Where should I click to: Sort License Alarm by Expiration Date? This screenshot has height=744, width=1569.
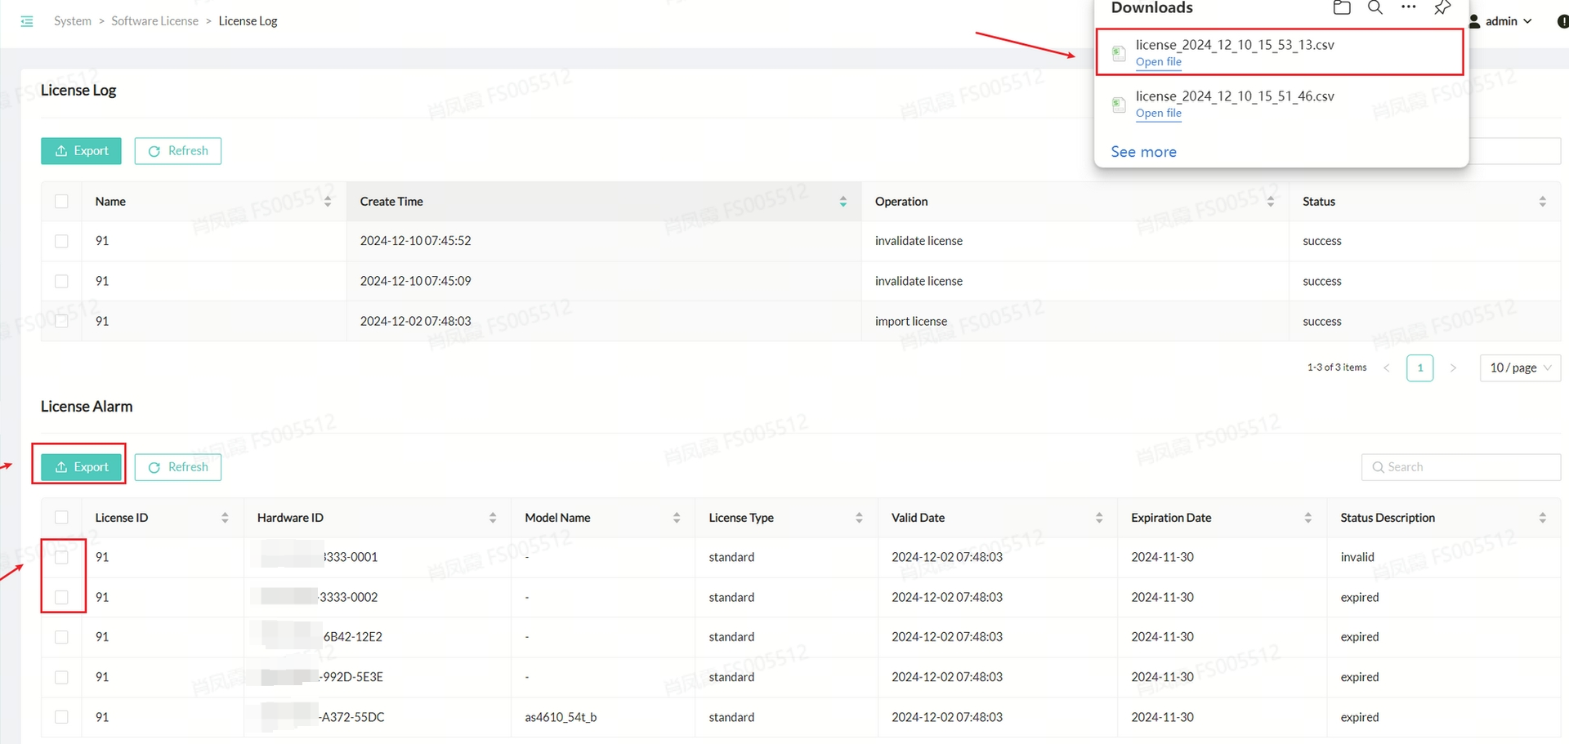point(1307,518)
